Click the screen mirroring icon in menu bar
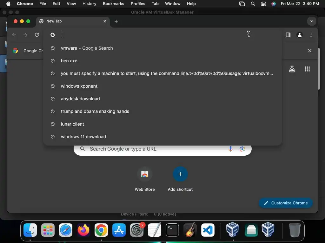Viewport: 325px width, 243px height. click(x=242, y=4)
